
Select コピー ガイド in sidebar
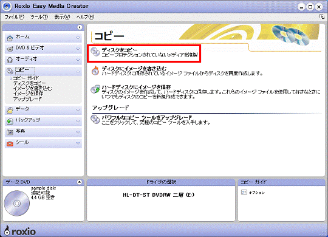[x=26, y=78]
